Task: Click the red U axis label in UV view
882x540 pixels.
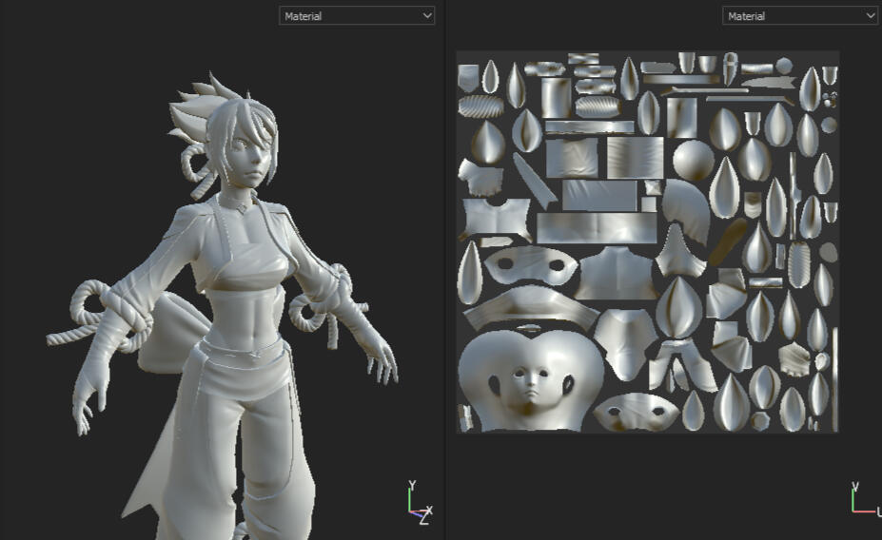Action: click(x=877, y=513)
